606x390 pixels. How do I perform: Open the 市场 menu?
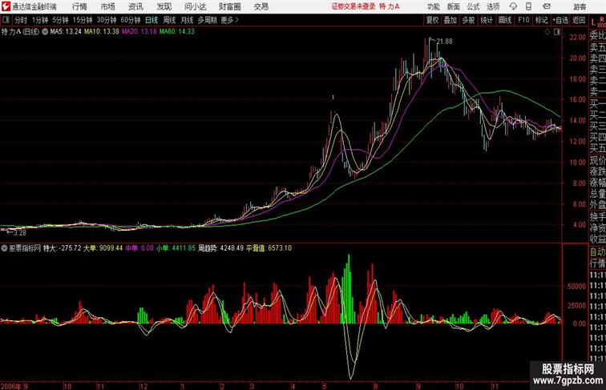108,6
